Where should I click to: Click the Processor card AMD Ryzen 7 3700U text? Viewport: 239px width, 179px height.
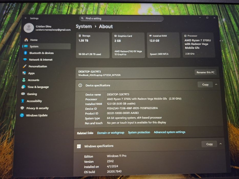pos(198,44)
